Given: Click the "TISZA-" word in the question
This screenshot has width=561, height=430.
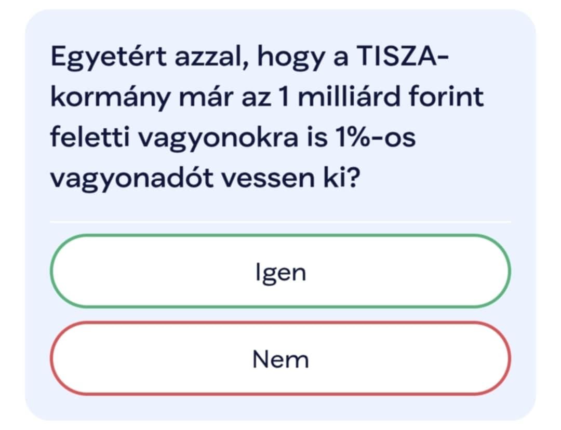Looking at the screenshot, I should [402, 56].
